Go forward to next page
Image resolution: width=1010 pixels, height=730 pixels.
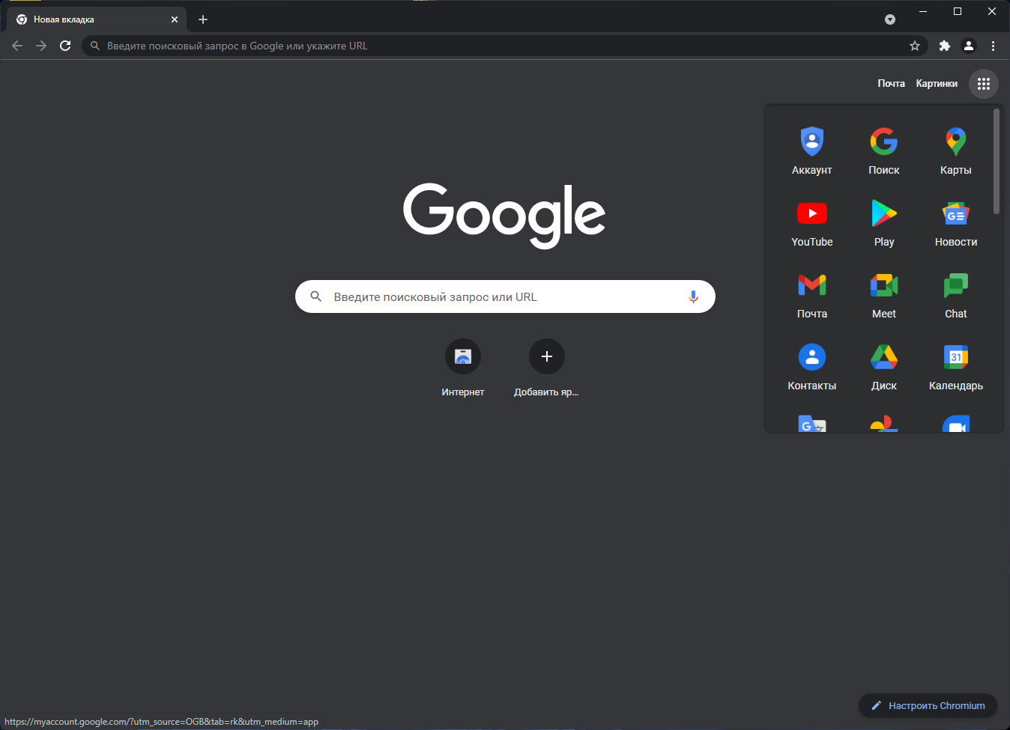click(x=41, y=46)
